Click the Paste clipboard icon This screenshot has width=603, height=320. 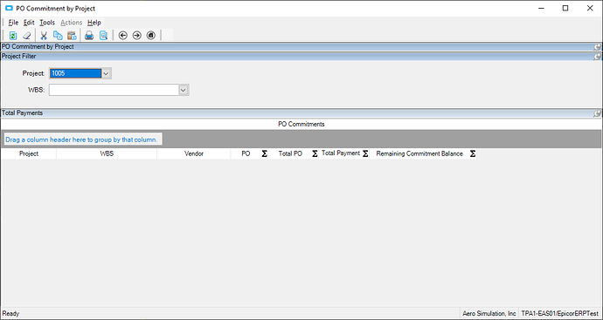click(x=72, y=35)
